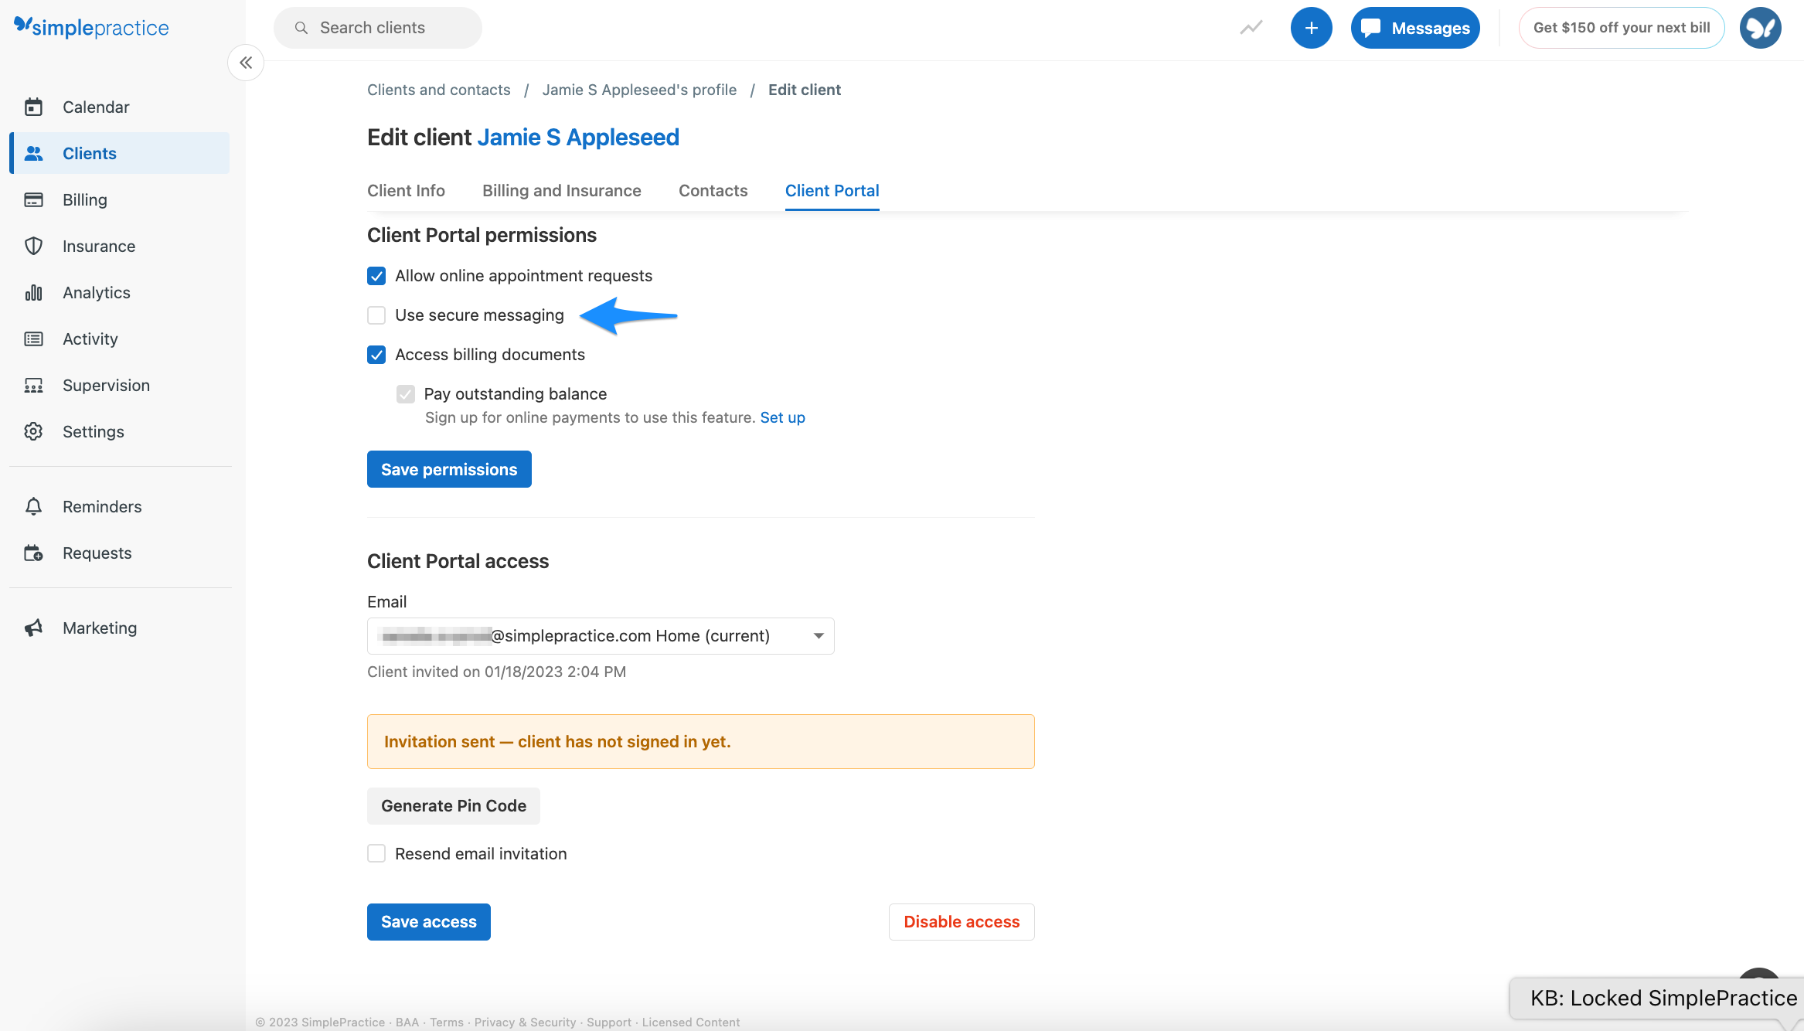Viewport: 1804px width, 1031px height.
Task: Collapse the sidebar with double-chevron button
Action: point(246,63)
